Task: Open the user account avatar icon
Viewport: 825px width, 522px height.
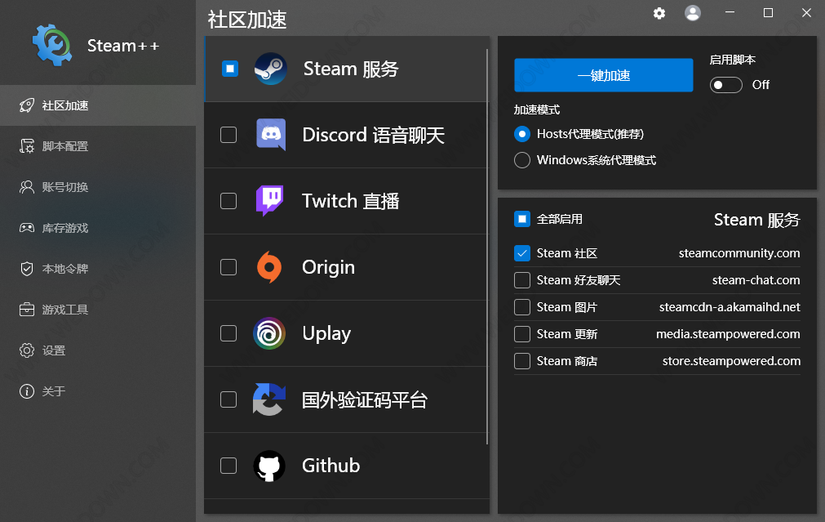Action: (x=693, y=13)
